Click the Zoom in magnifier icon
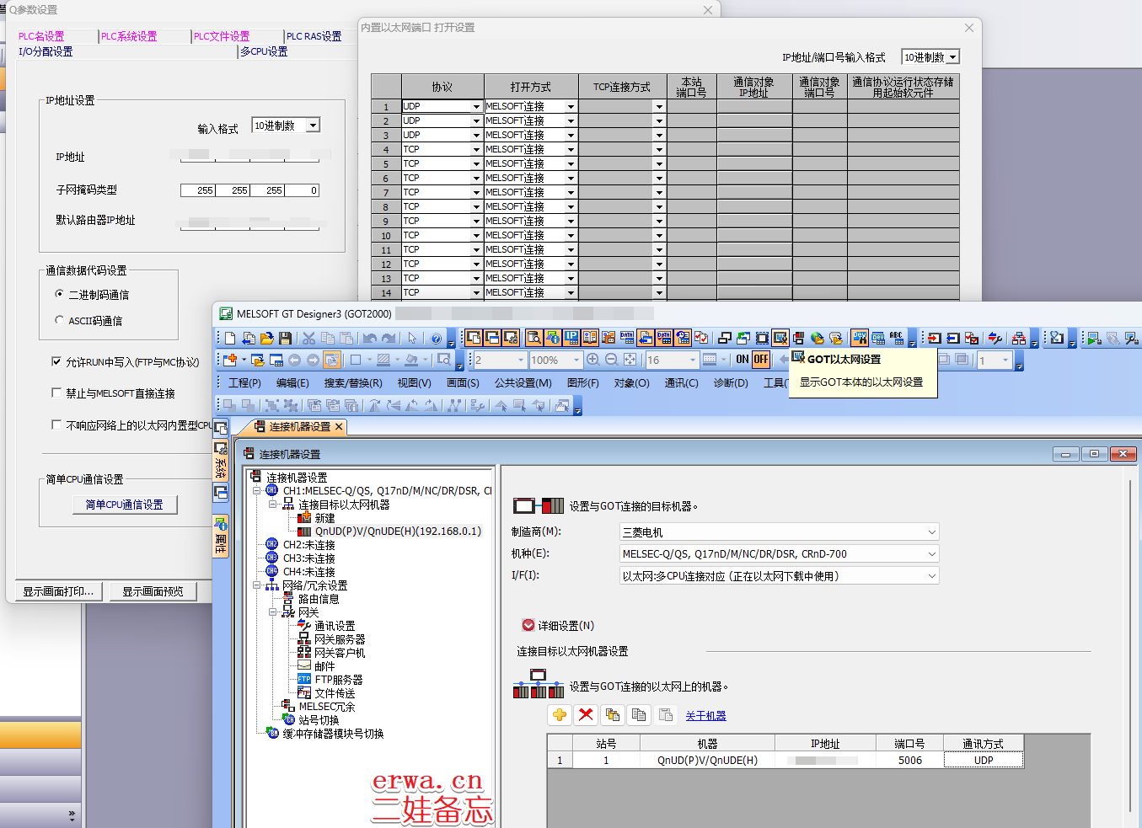Image resolution: width=1142 pixels, height=828 pixels. tap(593, 360)
